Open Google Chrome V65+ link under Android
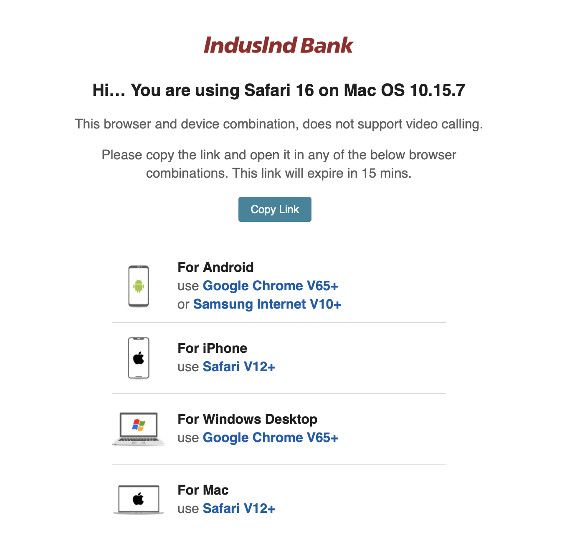The height and width of the screenshot is (558, 562). tap(270, 286)
